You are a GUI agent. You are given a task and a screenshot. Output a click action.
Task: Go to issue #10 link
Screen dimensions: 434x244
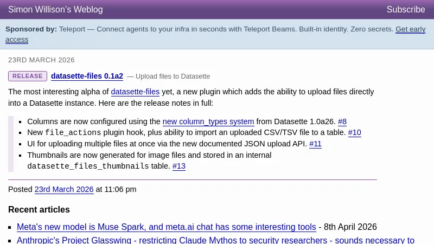tap(354, 133)
